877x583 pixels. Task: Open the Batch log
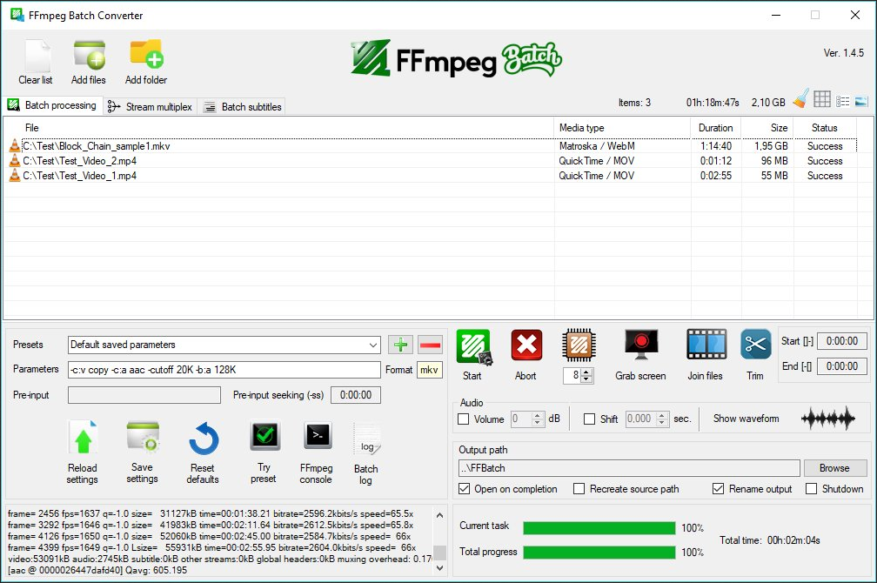point(367,440)
